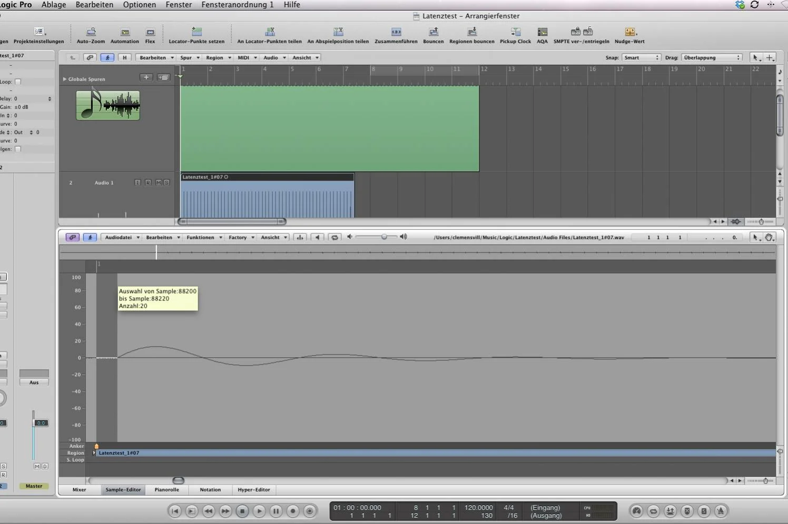788x524 pixels.
Task: Open the Optionen menu
Action: click(x=139, y=5)
